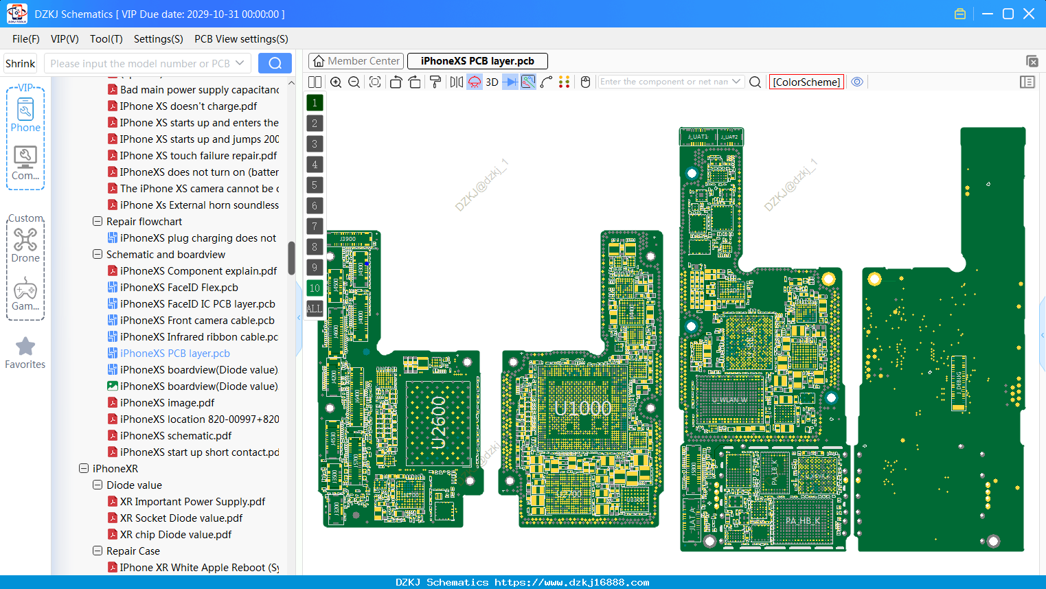Image resolution: width=1046 pixels, height=589 pixels.
Task: Toggle the net trace display icon
Action: [528, 82]
